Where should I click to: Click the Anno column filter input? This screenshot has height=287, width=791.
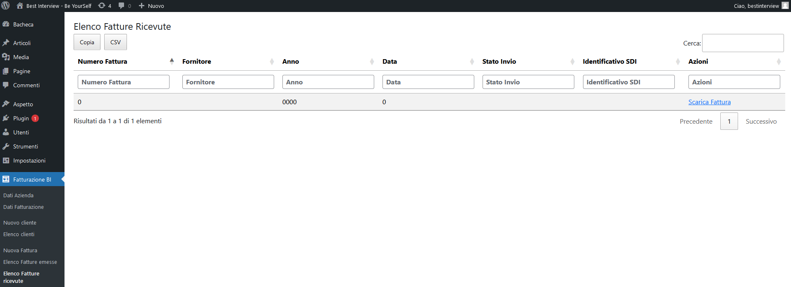[x=328, y=82]
